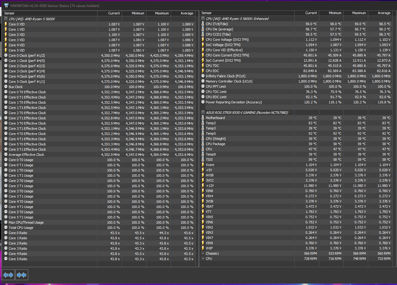Click the Vcore voltage lightning icon
This screenshot has width=397, height=285.
pos(203,165)
